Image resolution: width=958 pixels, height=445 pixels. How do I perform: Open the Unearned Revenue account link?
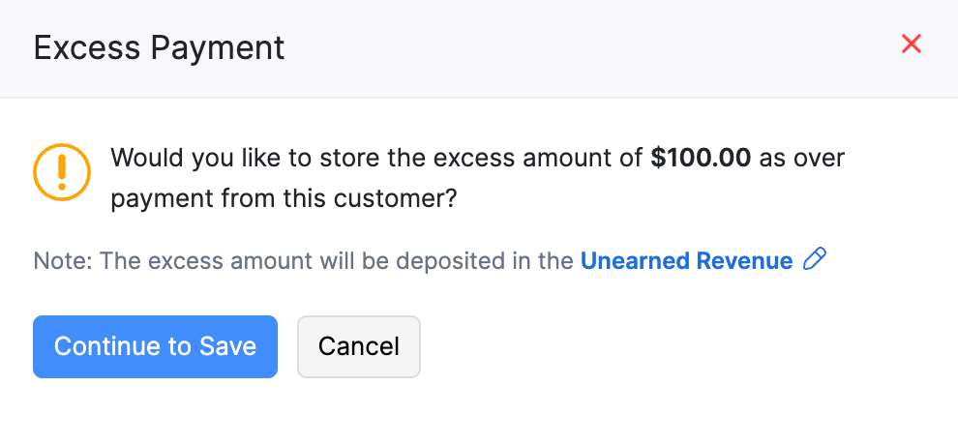click(x=686, y=260)
